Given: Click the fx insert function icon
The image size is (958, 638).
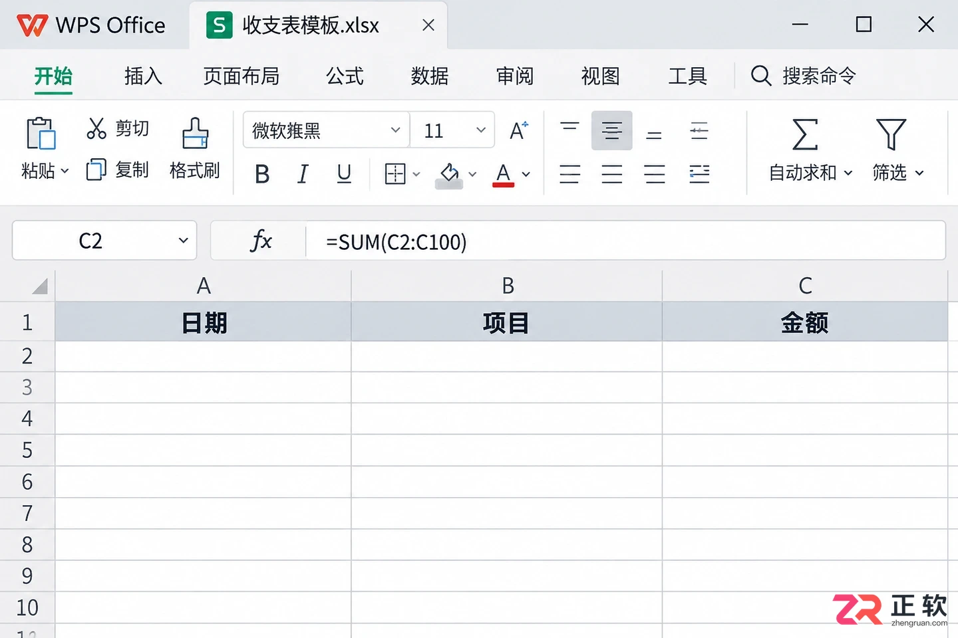Looking at the screenshot, I should tap(261, 241).
